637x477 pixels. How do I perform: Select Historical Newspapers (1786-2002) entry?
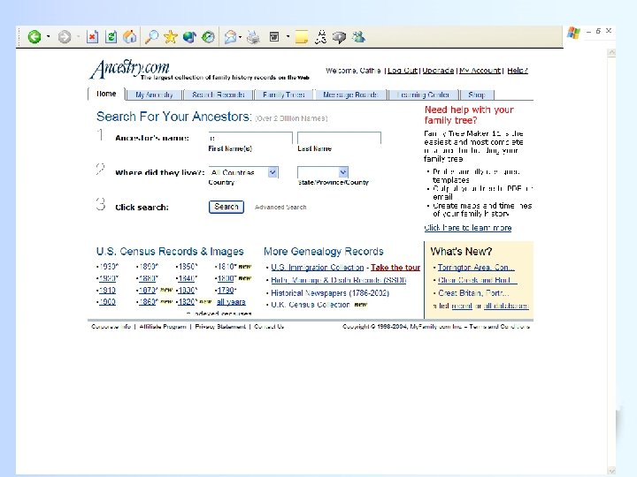330,293
